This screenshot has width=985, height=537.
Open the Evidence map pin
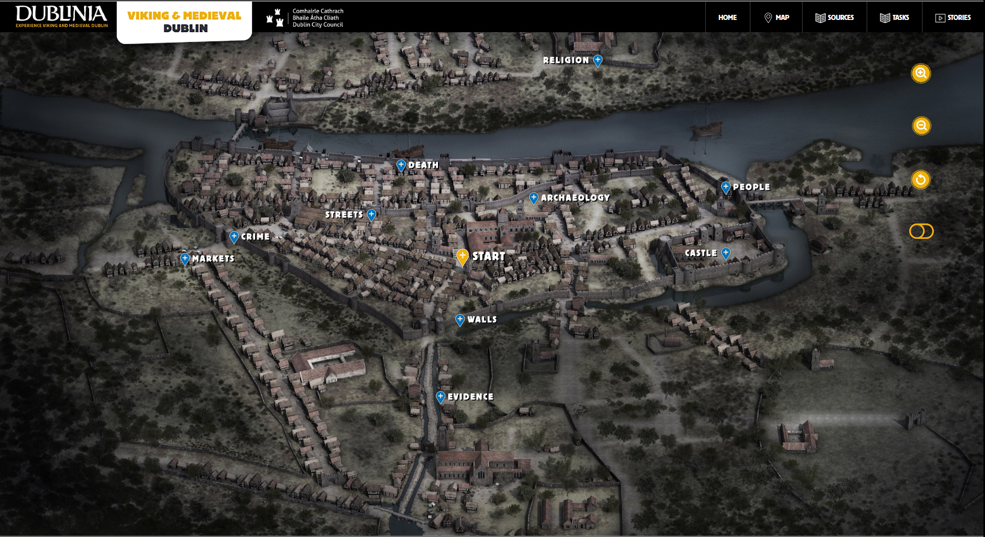441,397
